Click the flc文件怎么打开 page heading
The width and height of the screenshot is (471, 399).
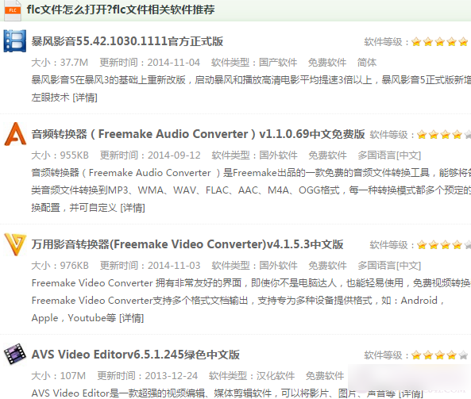click(121, 10)
